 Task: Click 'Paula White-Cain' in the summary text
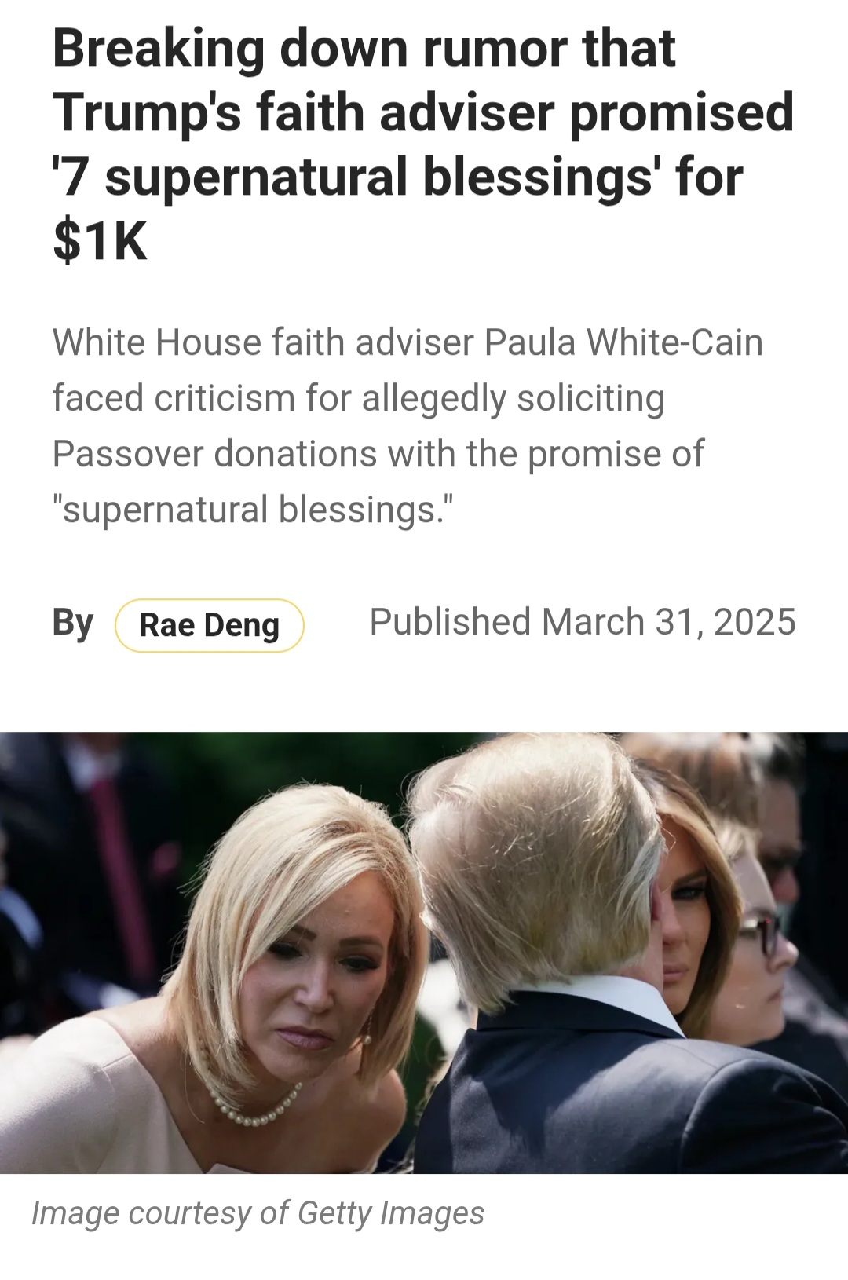(623, 342)
